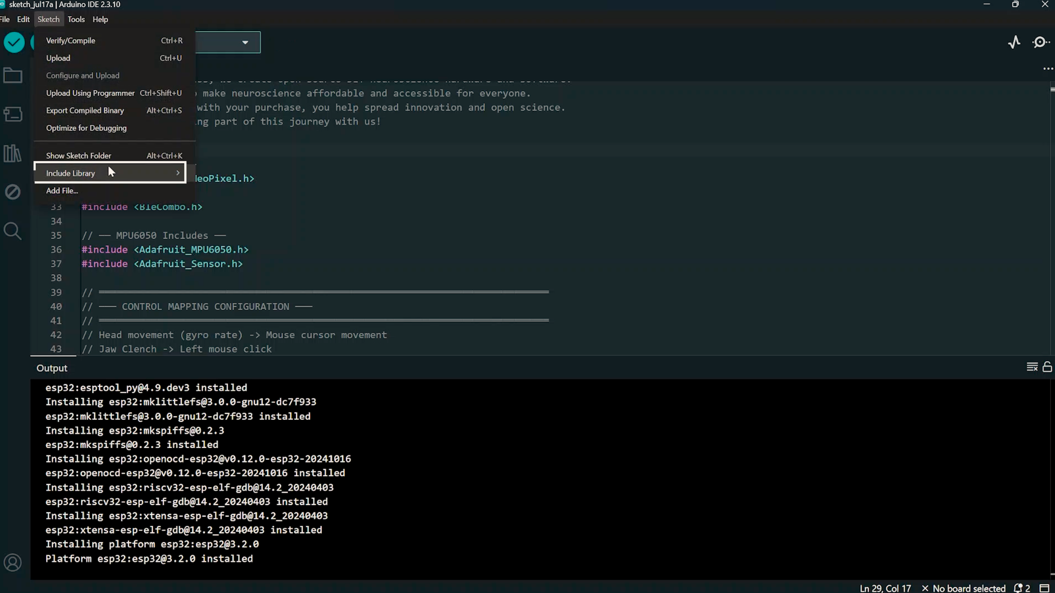Viewport: 1055px width, 593px height.
Task: Open the File menu
Action: (5, 19)
